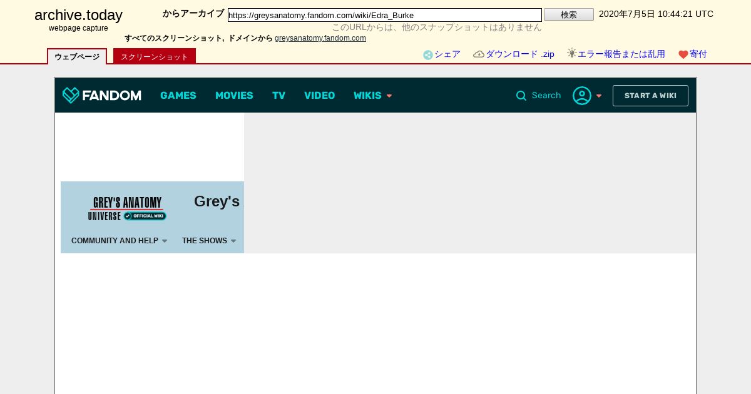Click the lightbulb error report icon

(x=571, y=53)
